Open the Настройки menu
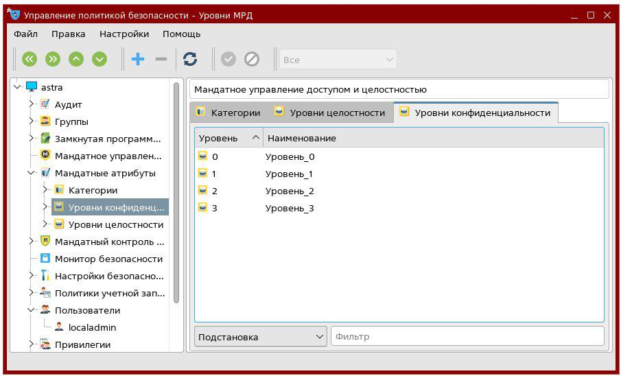Image resolution: width=621 pixels, height=376 pixels. pos(124,34)
